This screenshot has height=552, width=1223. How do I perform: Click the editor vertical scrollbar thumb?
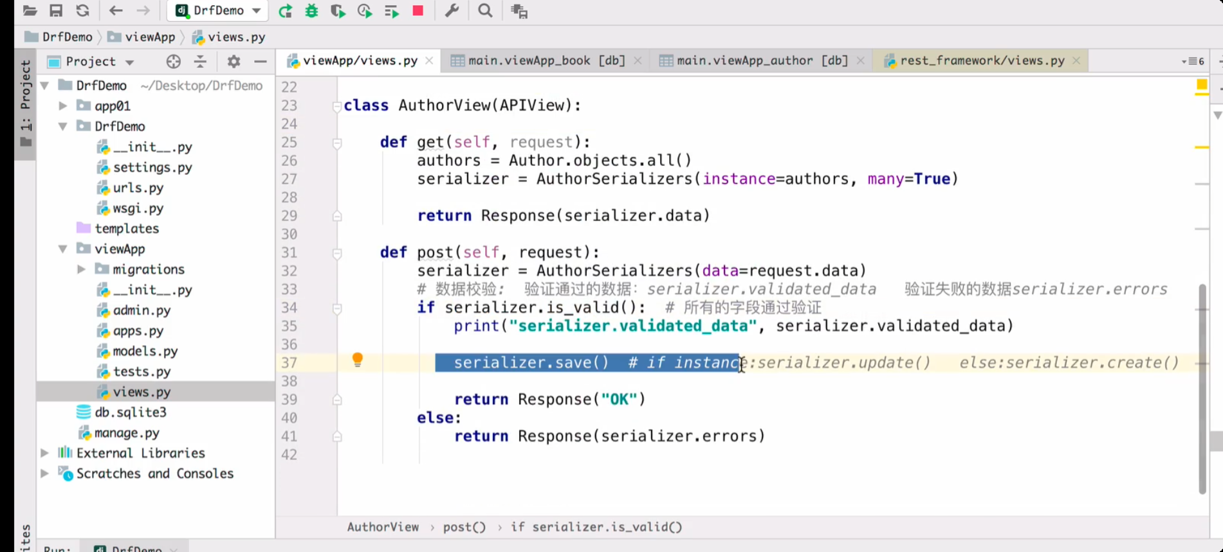[x=1202, y=389]
